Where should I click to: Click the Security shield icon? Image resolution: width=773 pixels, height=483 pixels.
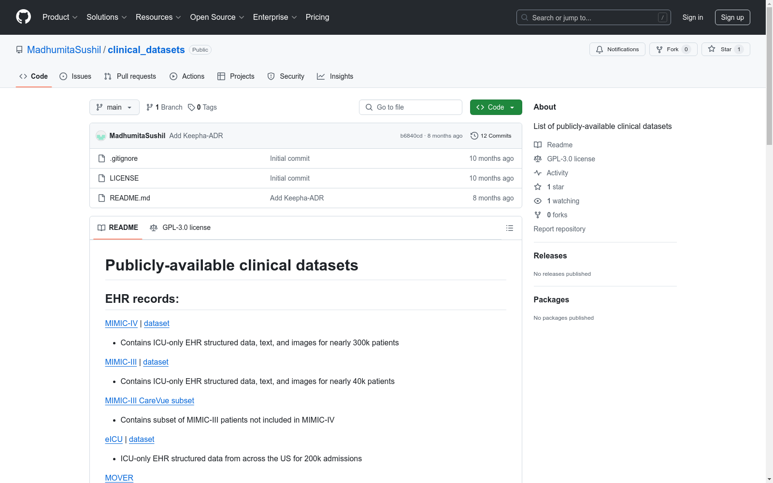pos(271,76)
